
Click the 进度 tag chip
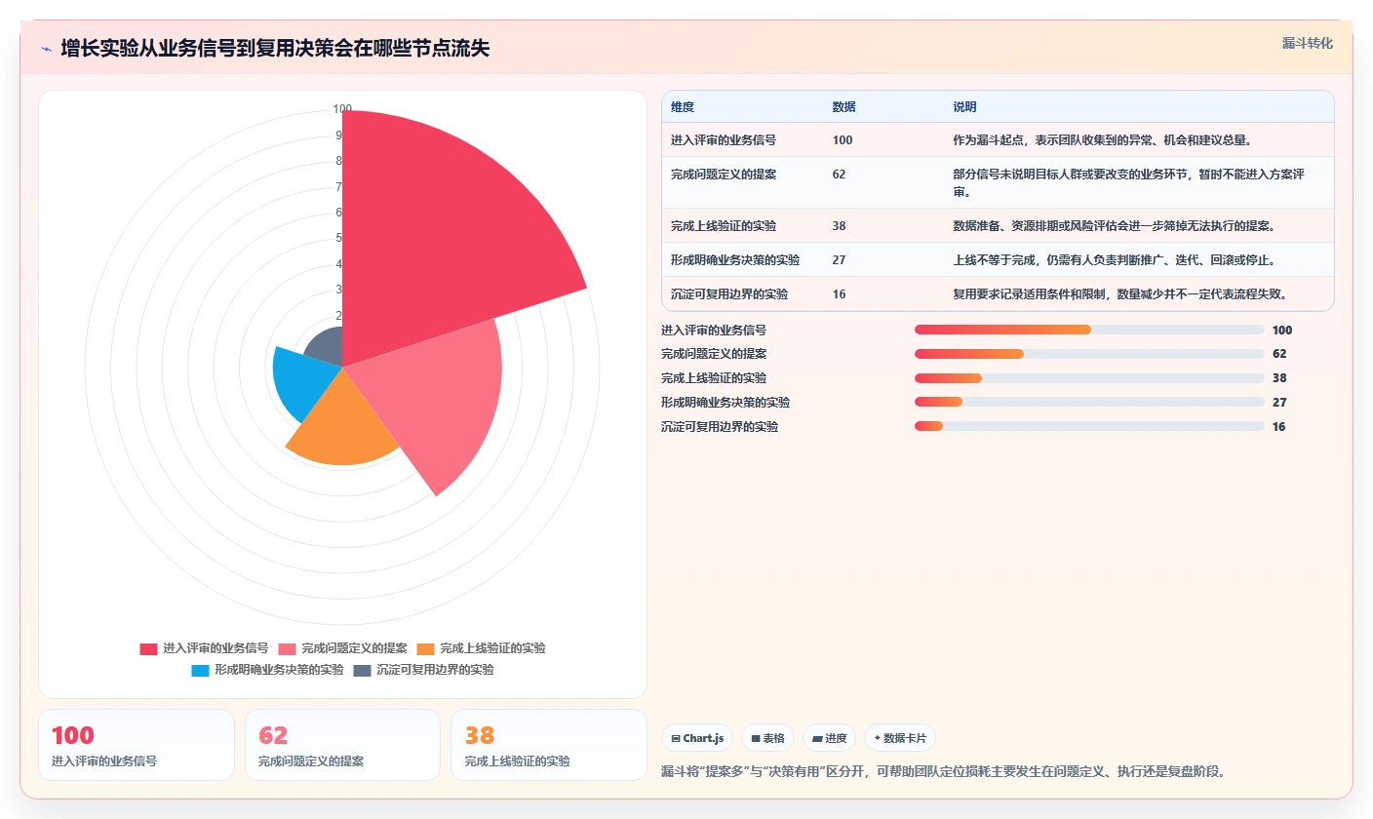(830, 738)
